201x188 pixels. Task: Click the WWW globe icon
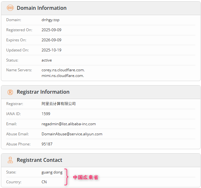tap(10, 8)
